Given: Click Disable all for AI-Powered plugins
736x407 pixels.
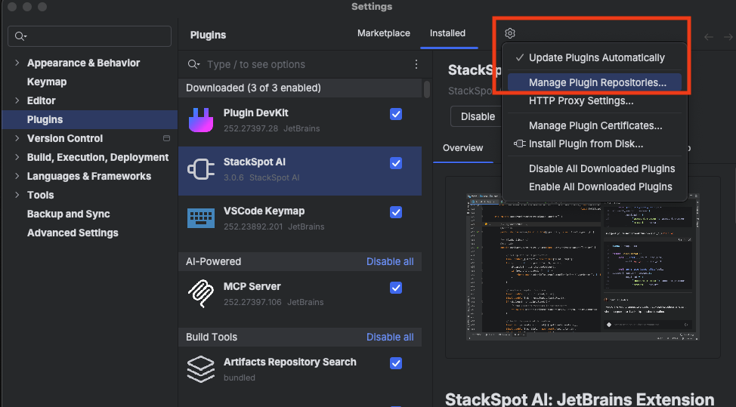Looking at the screenshot, I should [390, 262].
